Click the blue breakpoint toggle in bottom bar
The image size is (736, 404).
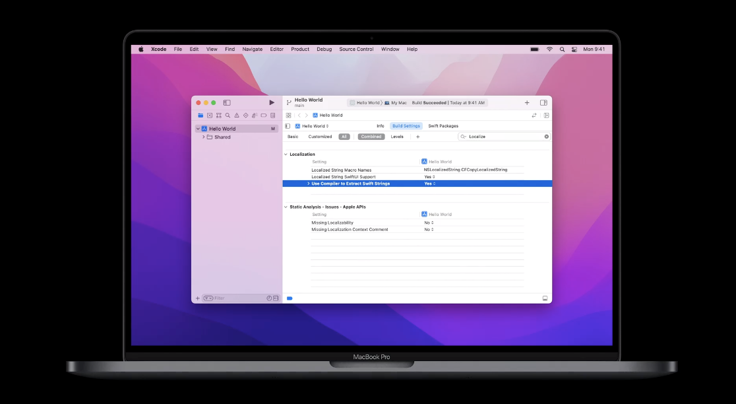pos(290,298)
